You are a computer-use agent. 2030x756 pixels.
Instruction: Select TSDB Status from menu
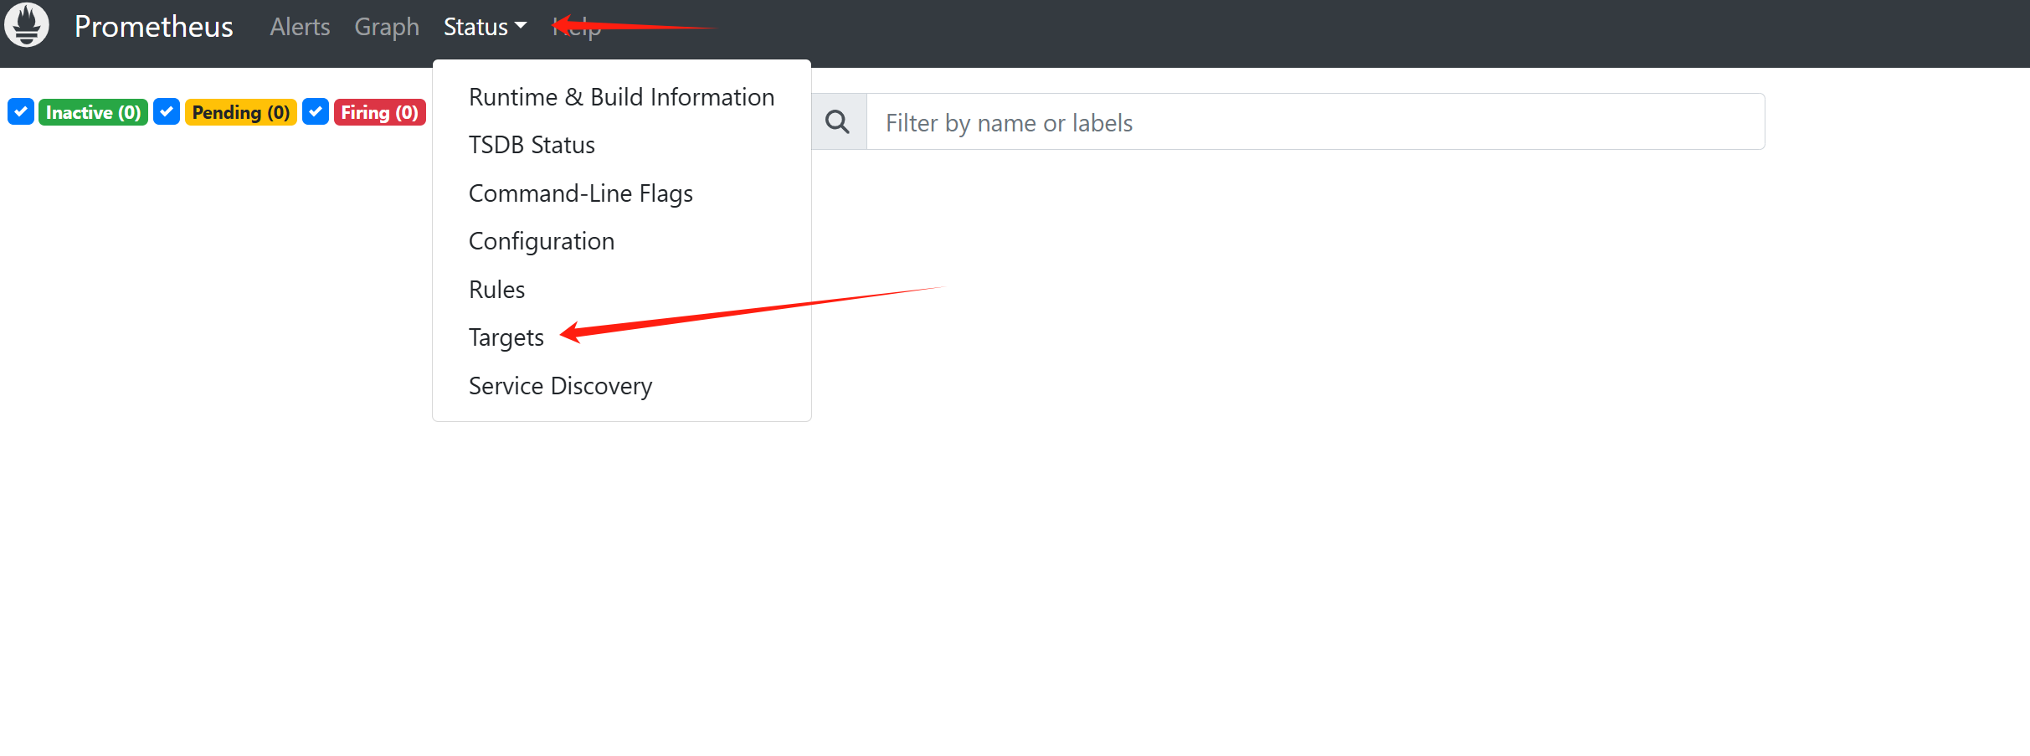coord(532,145)
